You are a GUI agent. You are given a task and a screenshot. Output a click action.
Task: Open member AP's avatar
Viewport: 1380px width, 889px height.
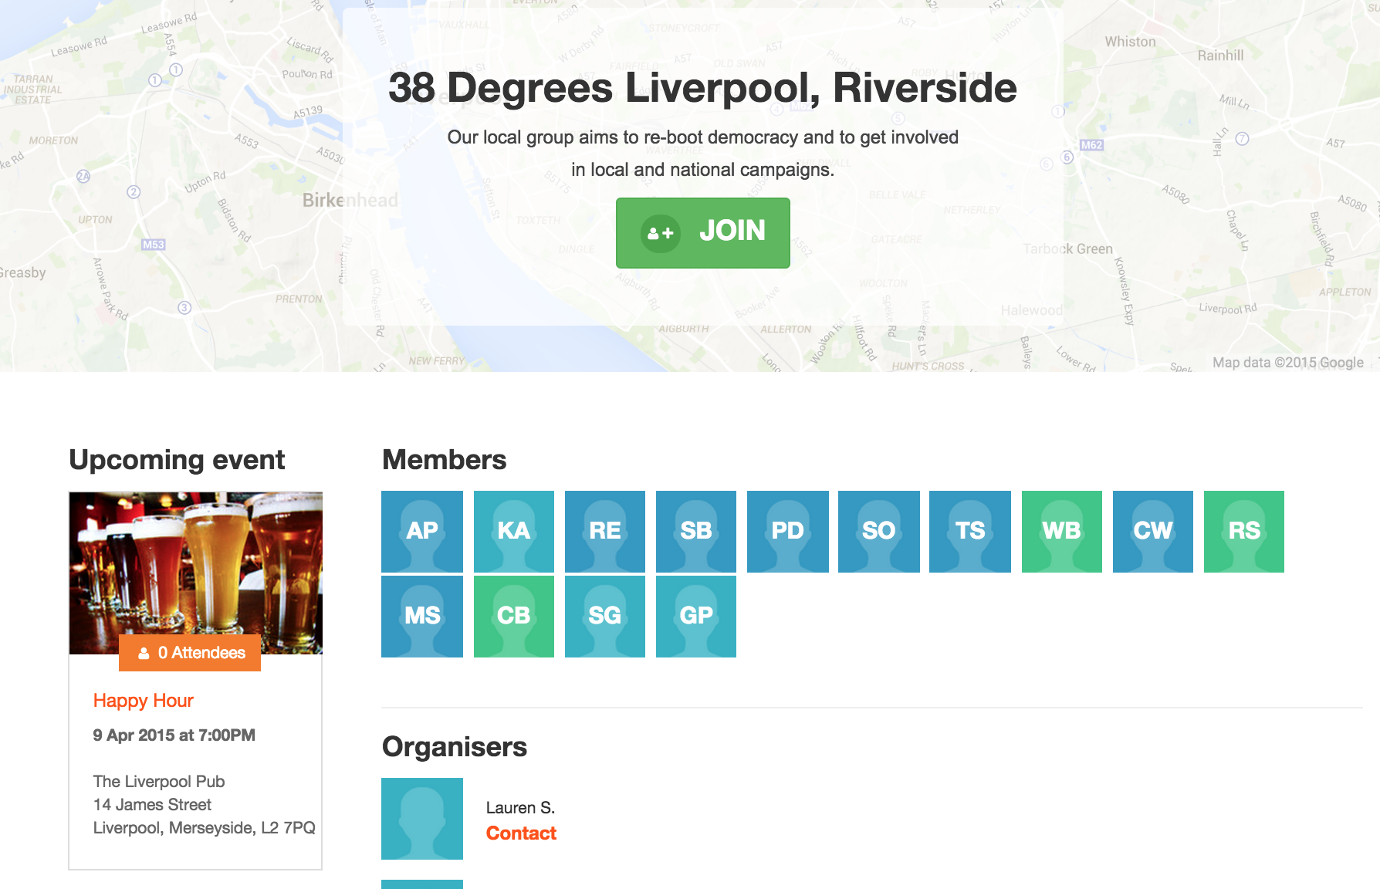(x=422, y=531)
